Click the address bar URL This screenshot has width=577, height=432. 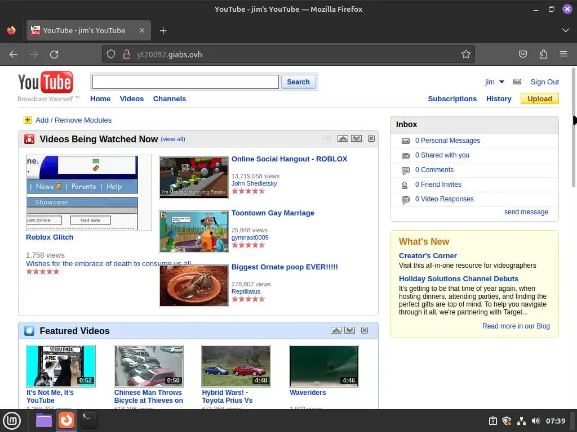(x=169, y=55)
